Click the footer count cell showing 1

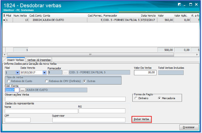click(x=21, y=50)
